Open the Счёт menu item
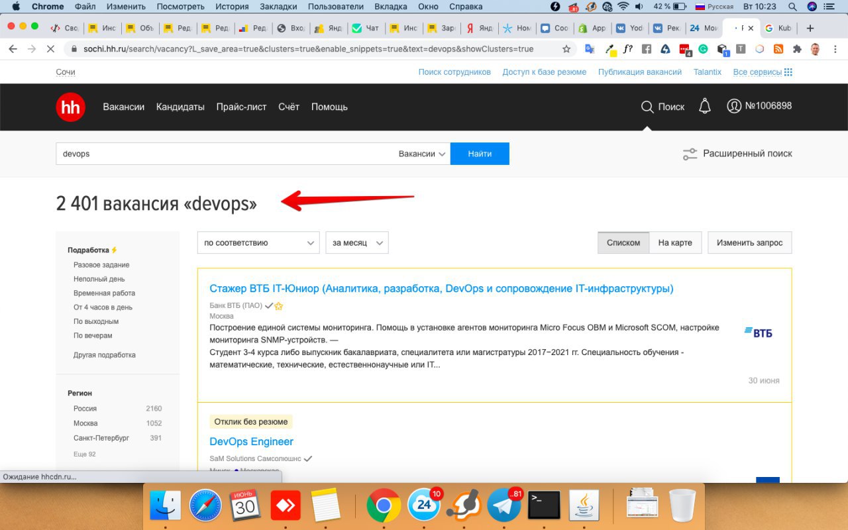 [289, 107]
